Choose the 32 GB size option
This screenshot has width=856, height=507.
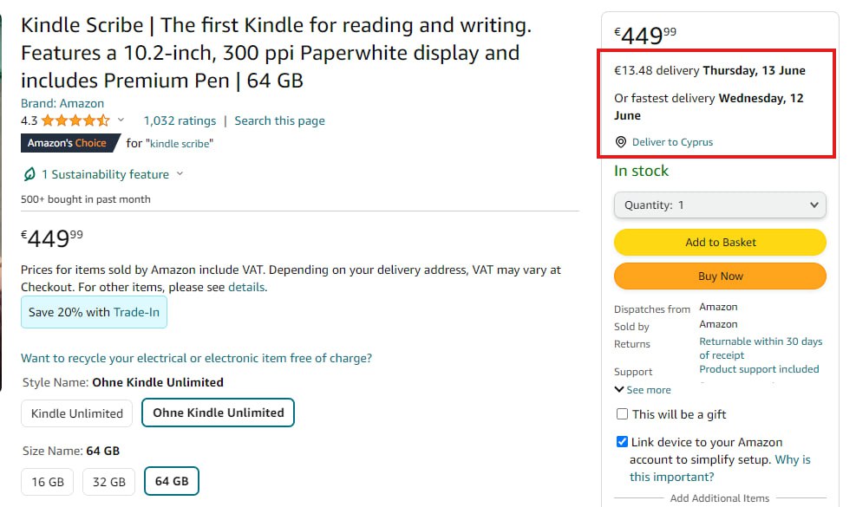pos(108,482)
